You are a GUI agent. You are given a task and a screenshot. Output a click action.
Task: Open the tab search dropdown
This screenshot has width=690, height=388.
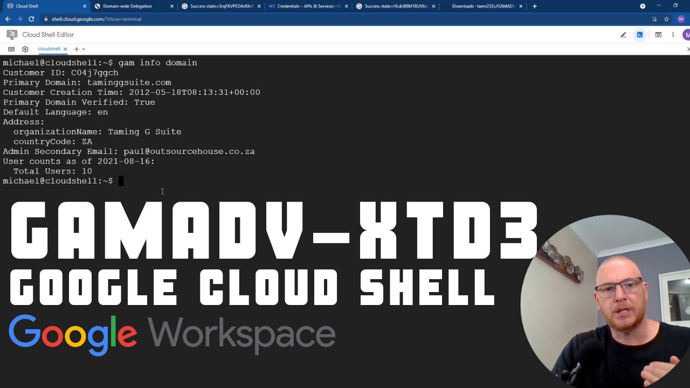pos(643,6)
